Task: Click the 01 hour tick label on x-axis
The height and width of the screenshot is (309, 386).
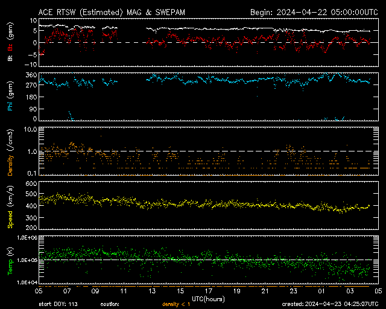Action: [x=322, y=290]
